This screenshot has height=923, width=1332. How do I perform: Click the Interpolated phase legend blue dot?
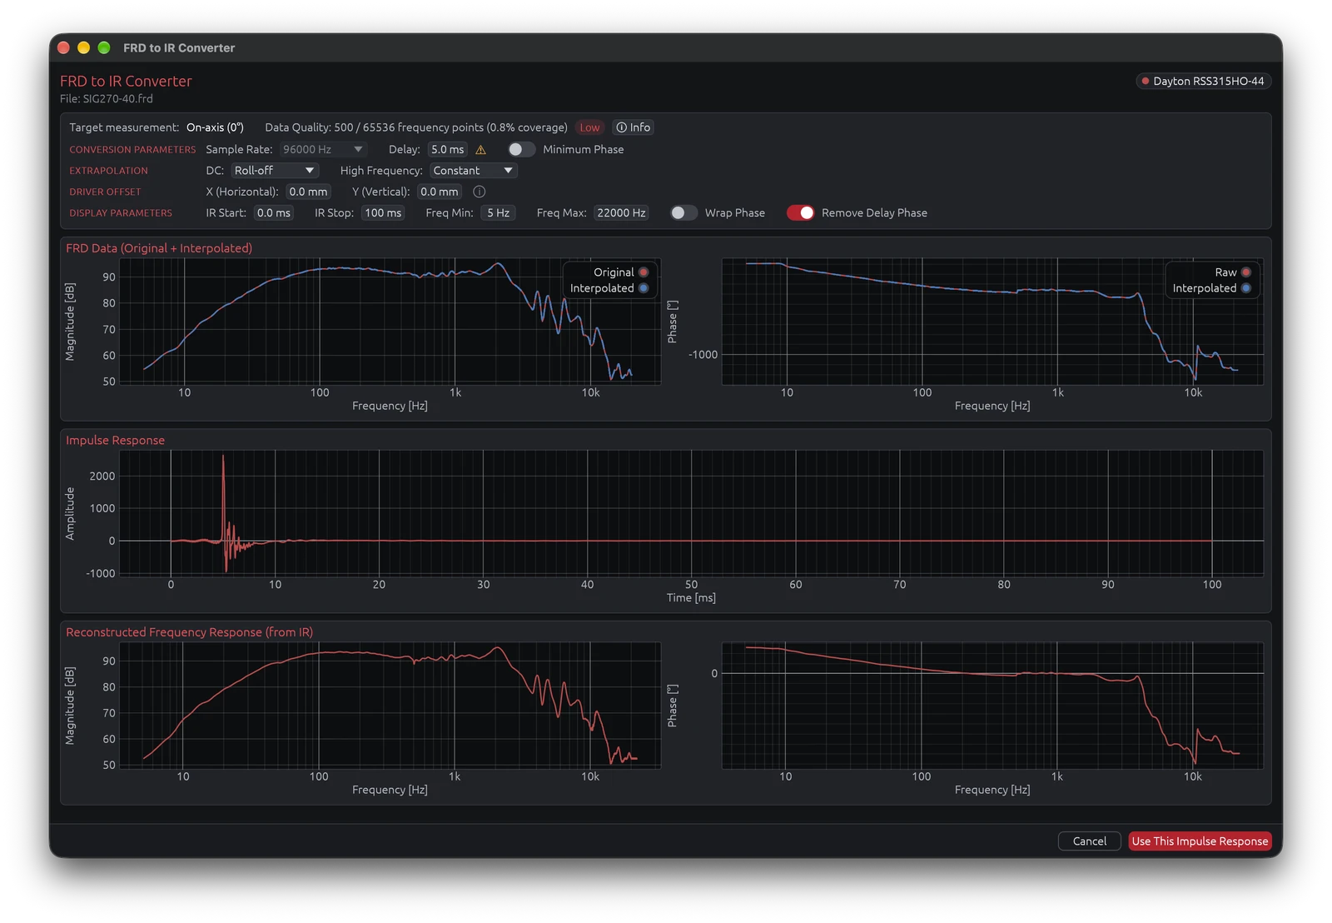[x=1245, y=288]
